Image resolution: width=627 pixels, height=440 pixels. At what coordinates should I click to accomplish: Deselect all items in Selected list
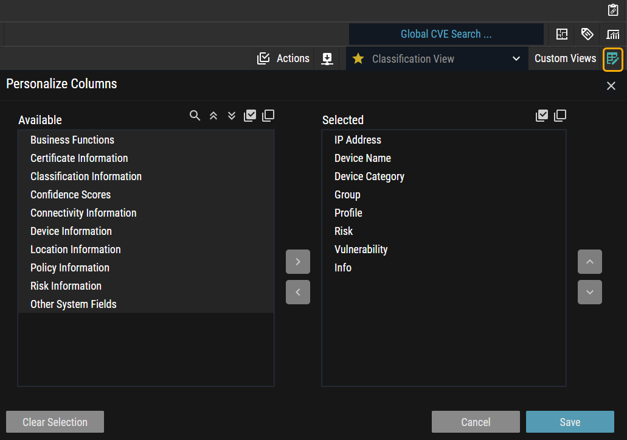[560, 116]
